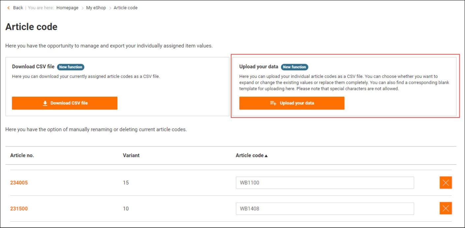Image resolution: width=465 pixels, height=228 pixels.
Task: Click the Upload your data card title
Action: (x=259, y=67)
